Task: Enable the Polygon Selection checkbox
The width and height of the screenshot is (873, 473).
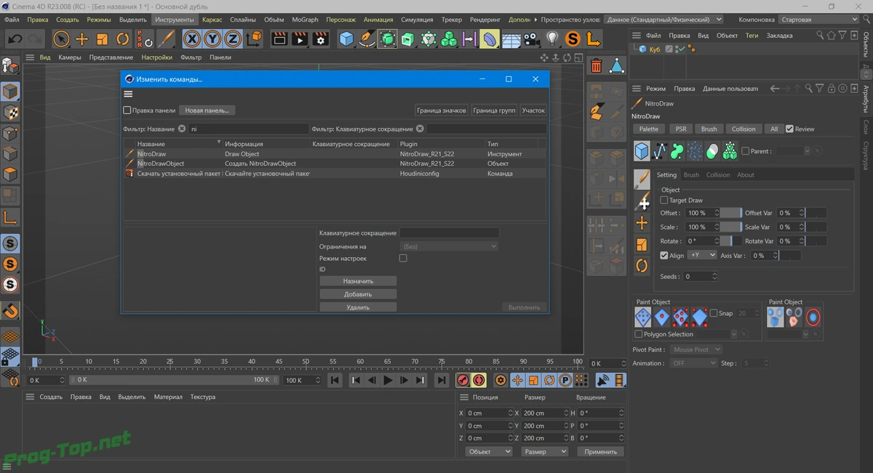Action: tap(639, 334)
